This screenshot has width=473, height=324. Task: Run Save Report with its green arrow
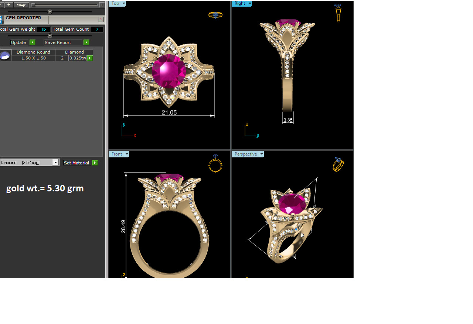coord(86,42)
